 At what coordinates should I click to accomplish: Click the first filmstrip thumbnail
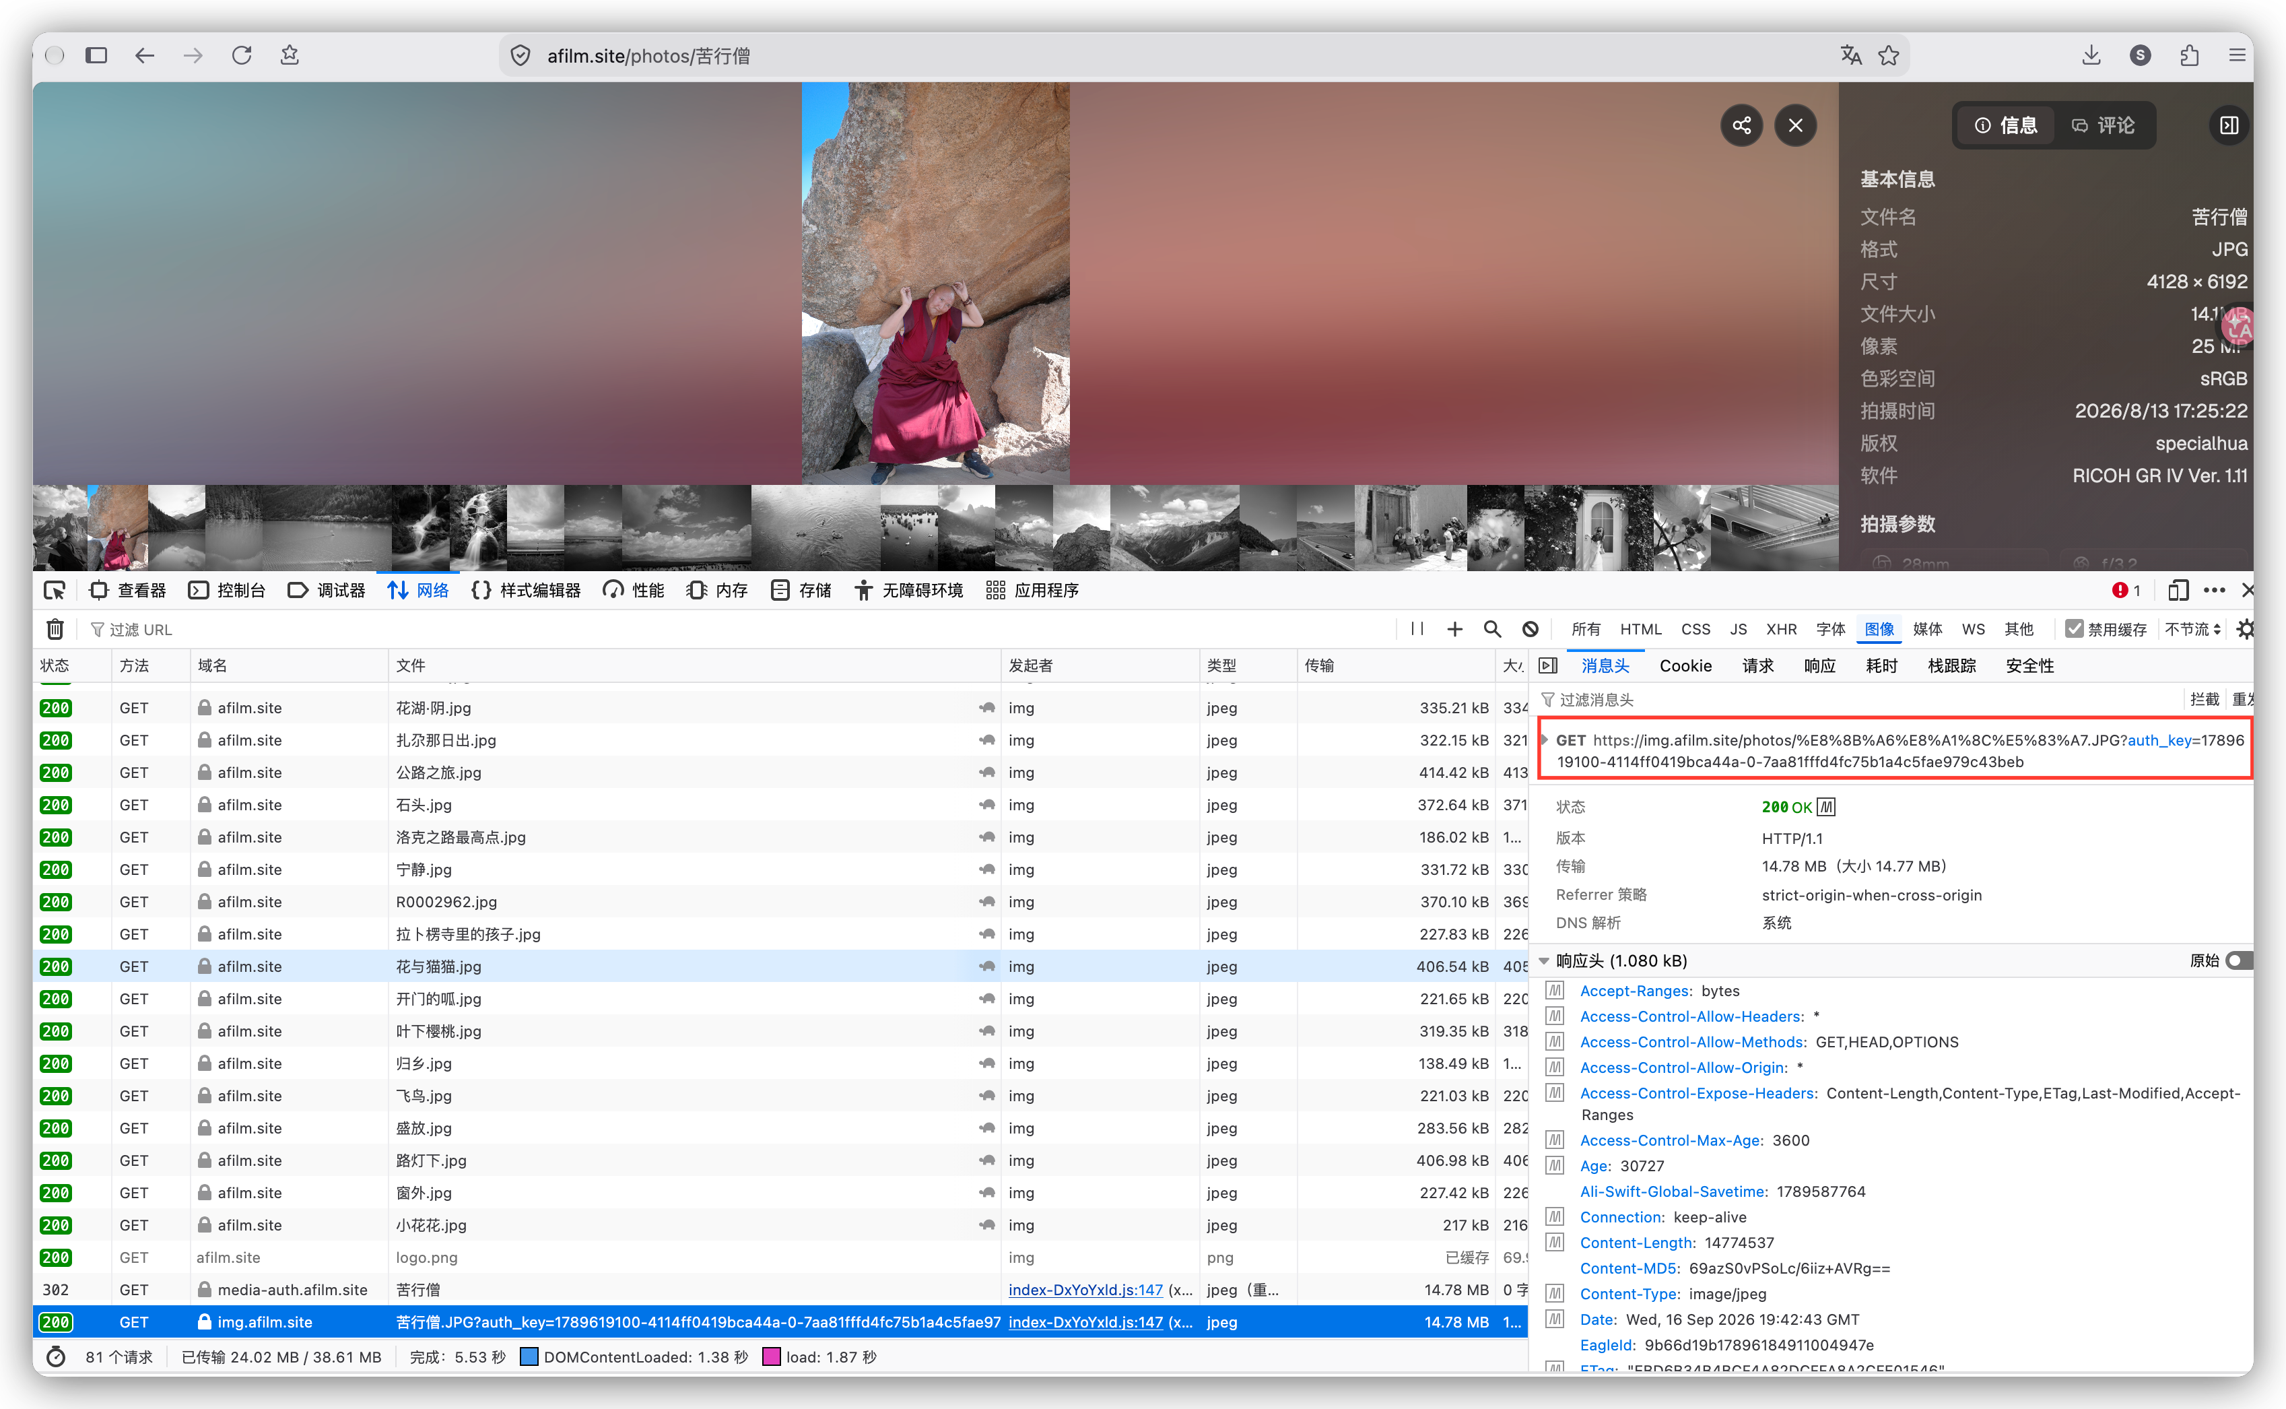coord(60,527)
